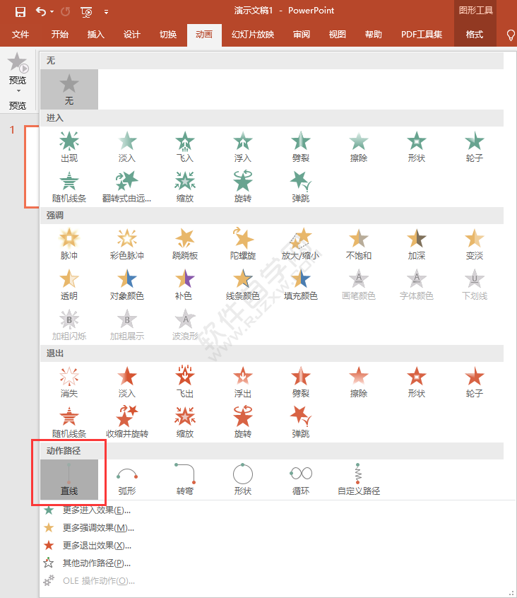This screenshot has height=598, width=517.
Task: Select the 弧形 motion path
Action: 127,479
